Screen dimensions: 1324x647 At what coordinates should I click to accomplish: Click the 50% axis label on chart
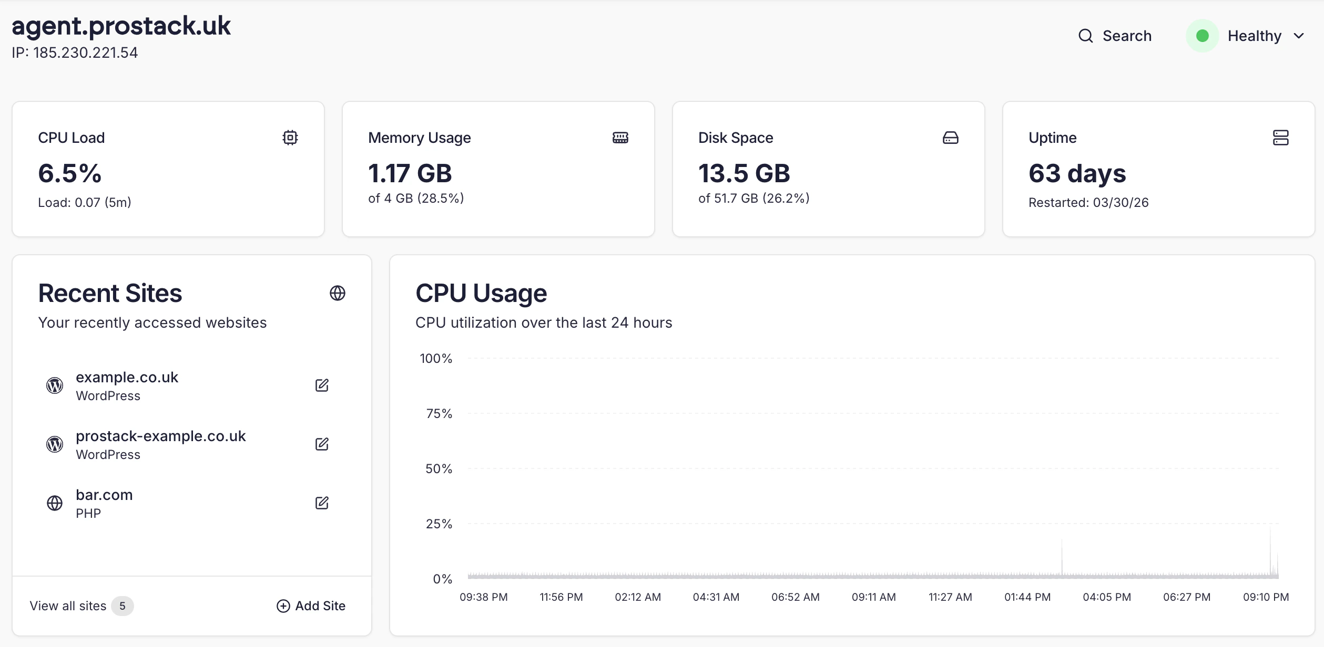[x=439, y=469]
